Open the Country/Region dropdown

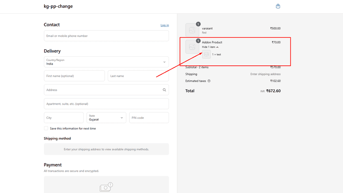coord(106,62)
